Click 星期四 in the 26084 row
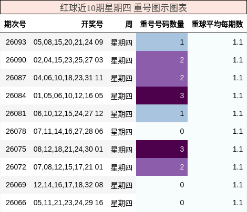 [x=121, y=96]
